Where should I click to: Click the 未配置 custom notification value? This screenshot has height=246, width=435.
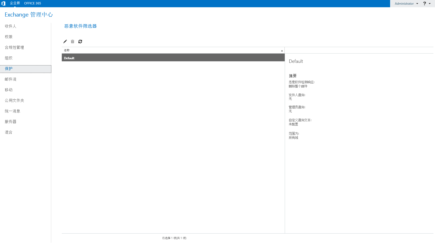[x=293, y=124]
